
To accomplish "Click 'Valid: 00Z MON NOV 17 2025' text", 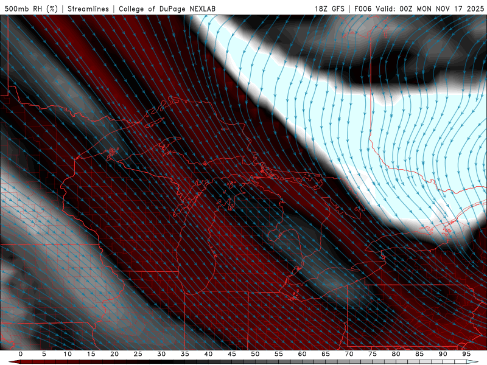I will click(430, 9).
